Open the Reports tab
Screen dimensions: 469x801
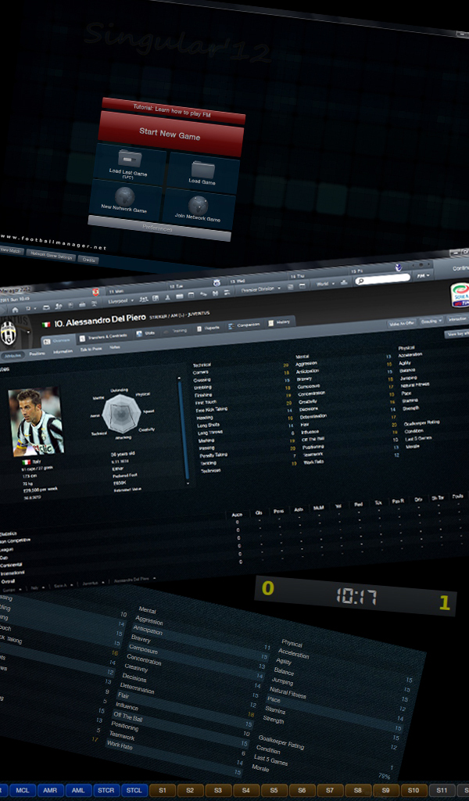coord(208,328)
